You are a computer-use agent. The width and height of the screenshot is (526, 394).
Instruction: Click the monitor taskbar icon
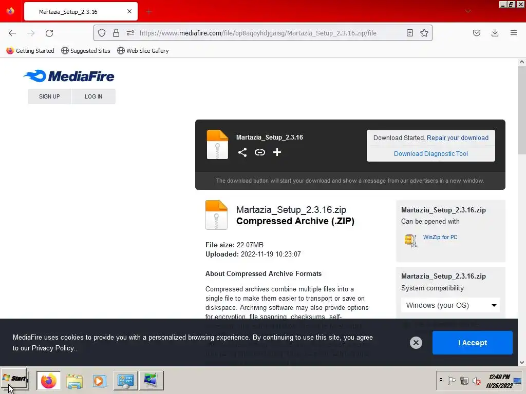coord(152,381)
